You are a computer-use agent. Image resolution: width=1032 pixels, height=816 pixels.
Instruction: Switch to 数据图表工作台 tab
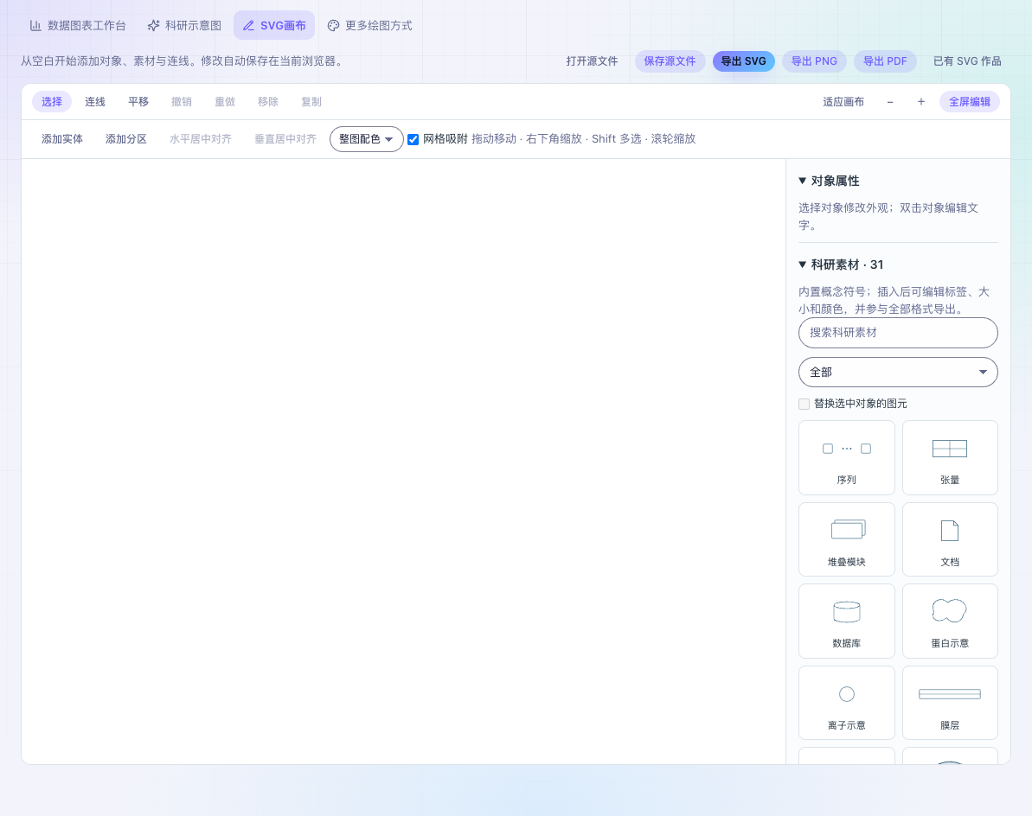[78, 26]
